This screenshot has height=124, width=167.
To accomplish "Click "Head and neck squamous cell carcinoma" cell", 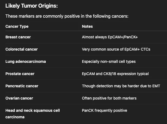I will [x=33, y=114].
